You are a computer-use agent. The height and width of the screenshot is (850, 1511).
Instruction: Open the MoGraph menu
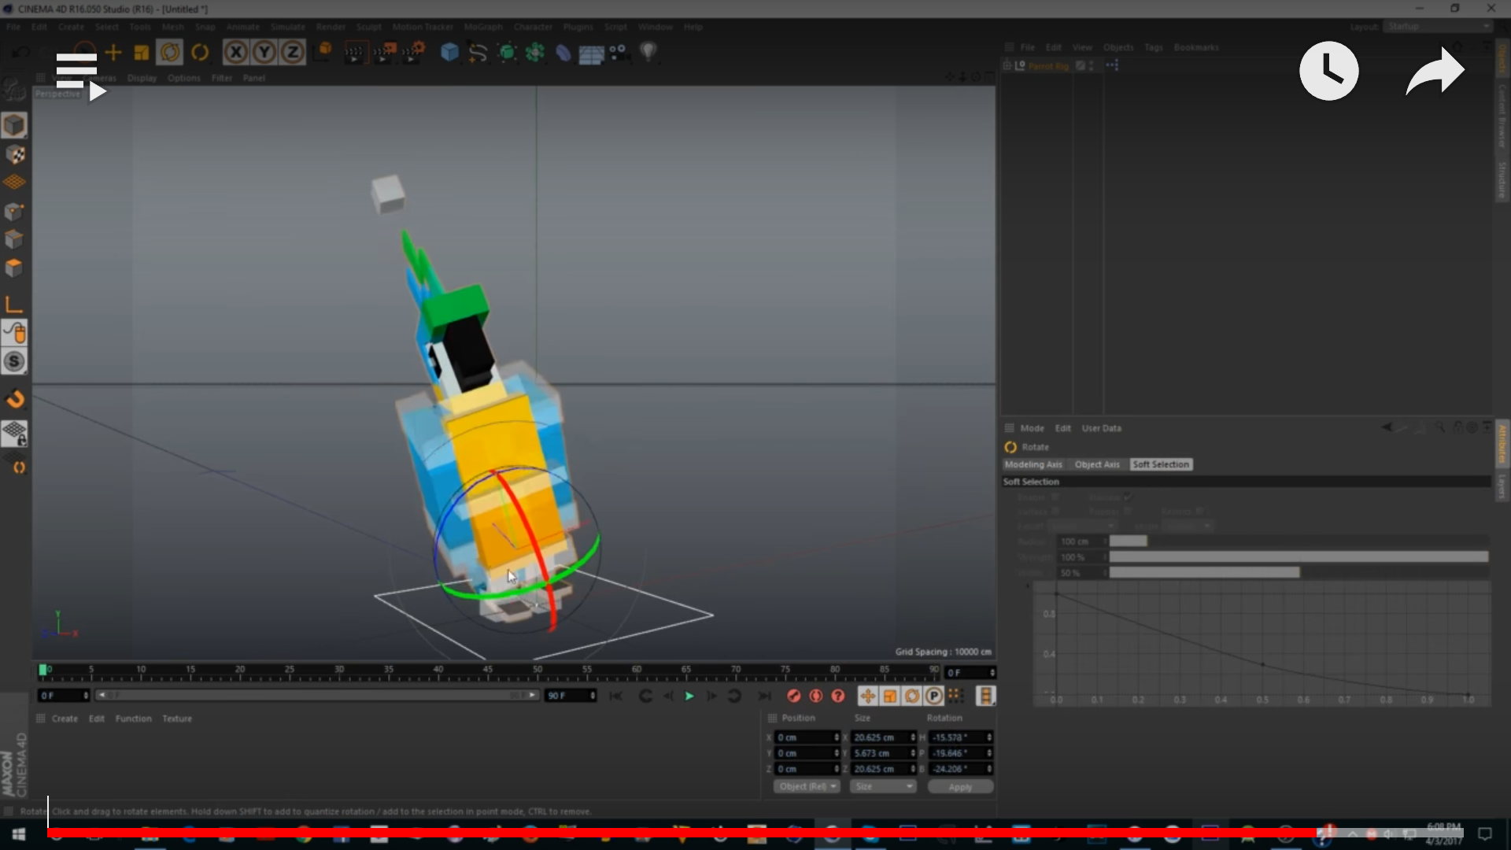[482, 27]
